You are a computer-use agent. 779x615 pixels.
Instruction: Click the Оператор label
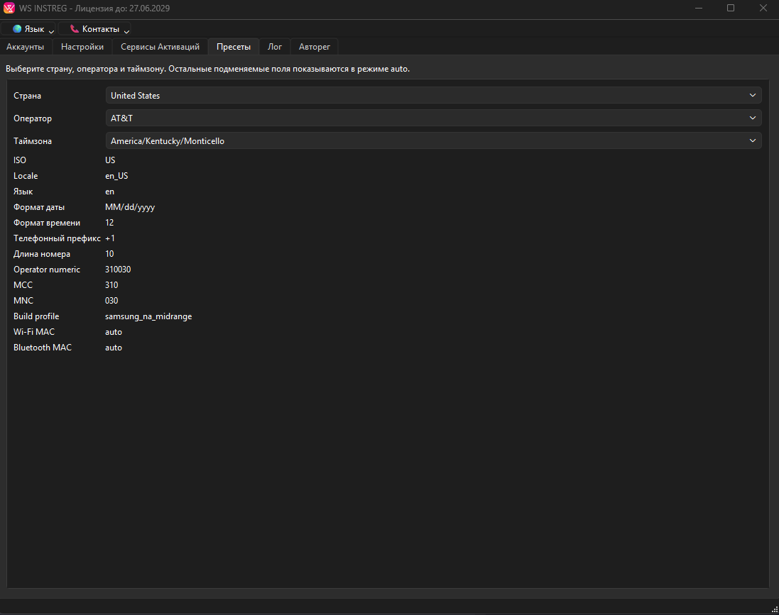pyautogui.click(x=33, y=118)
